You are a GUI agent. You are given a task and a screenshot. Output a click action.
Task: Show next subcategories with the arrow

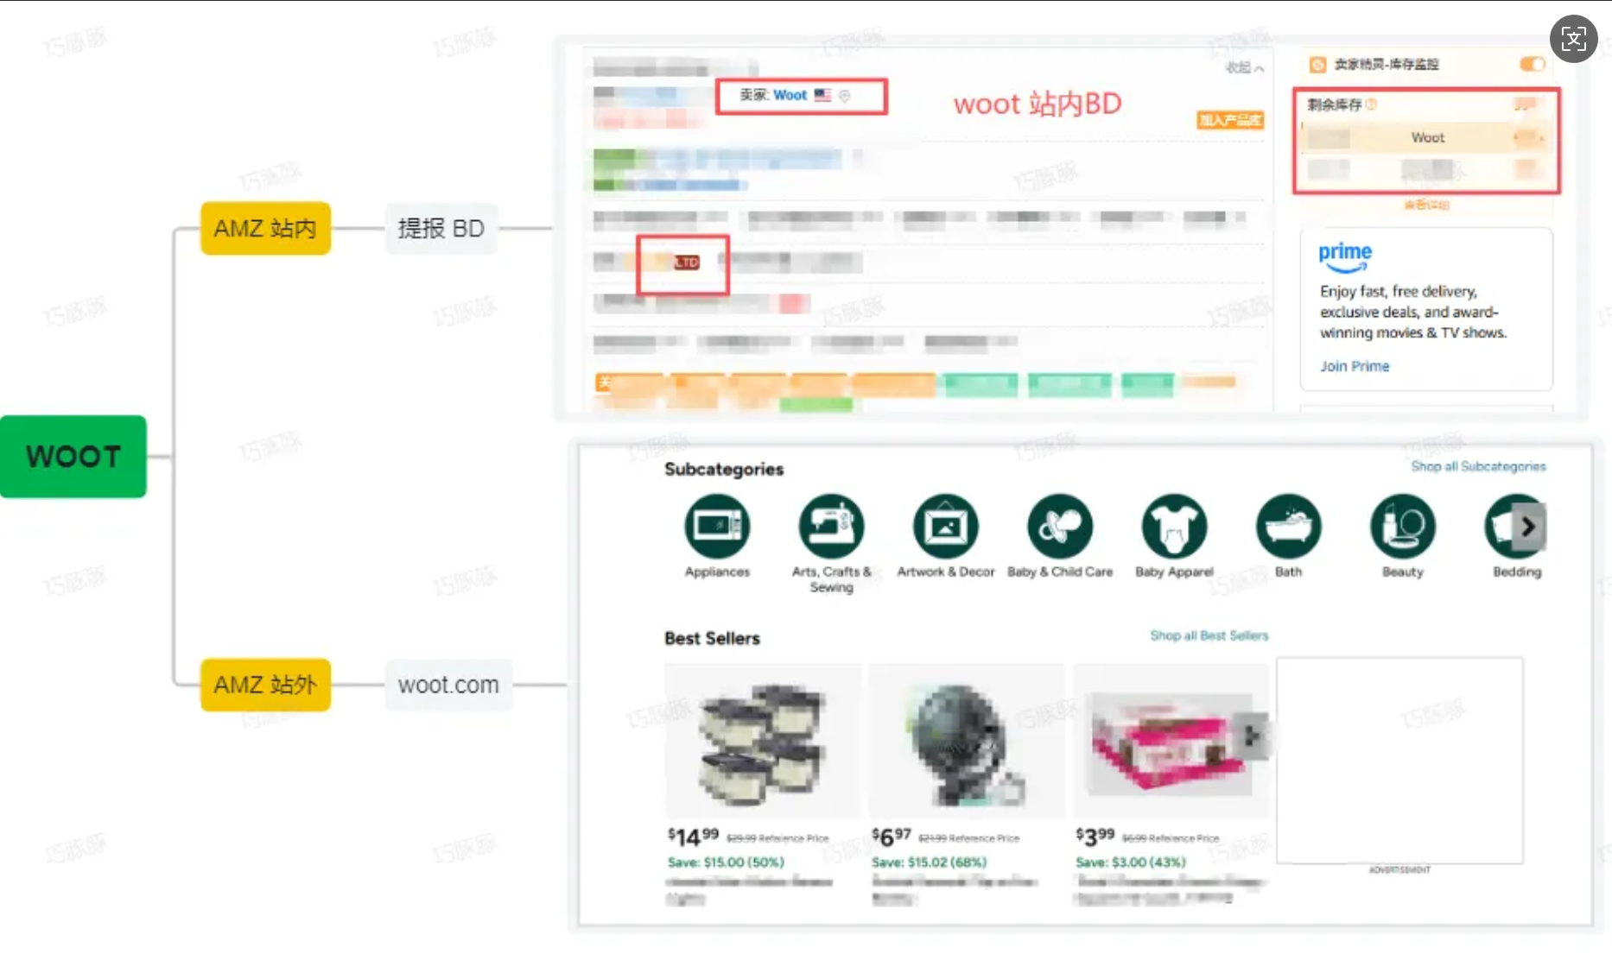click(x=1528, y=527)
